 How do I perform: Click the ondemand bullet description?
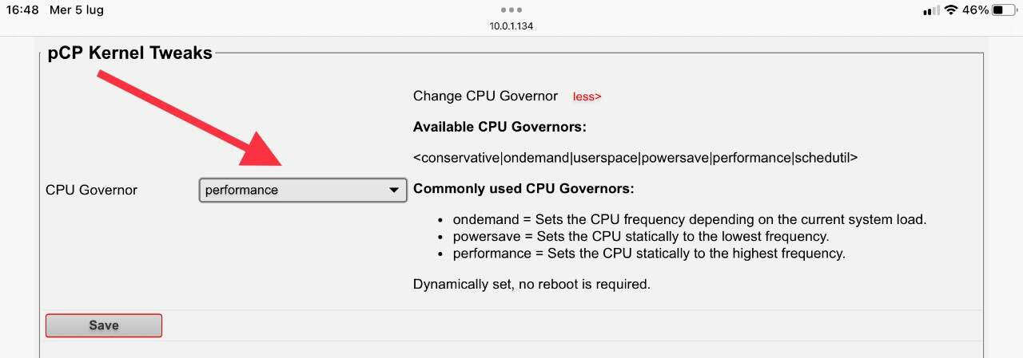pos(690,219)
